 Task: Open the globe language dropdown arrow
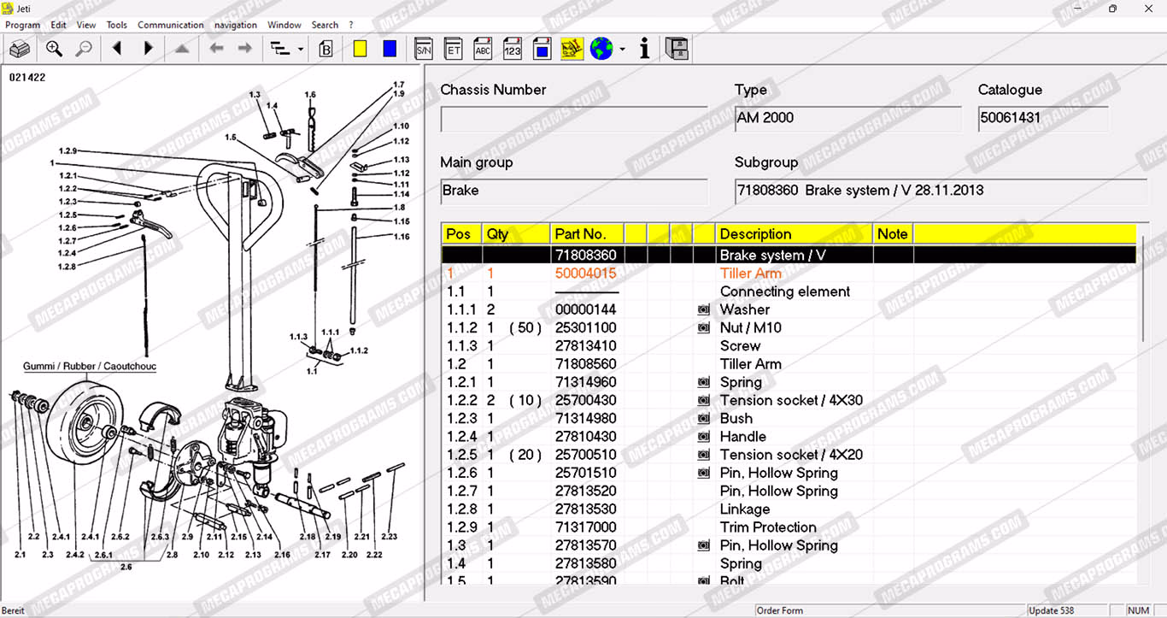coord(622,50)
